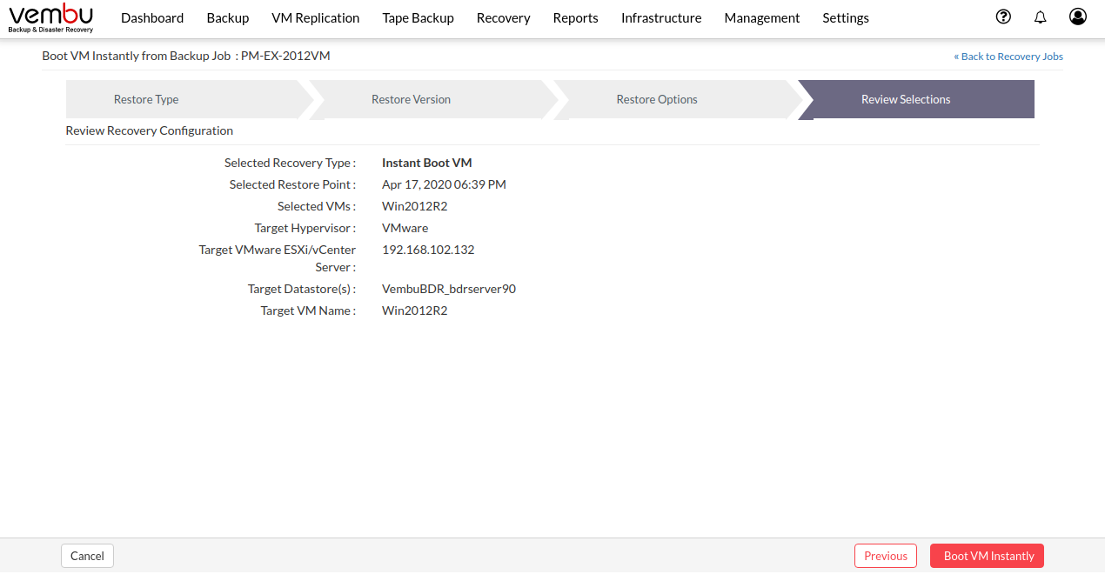Switch to the Restore Version step

(433, 99)
